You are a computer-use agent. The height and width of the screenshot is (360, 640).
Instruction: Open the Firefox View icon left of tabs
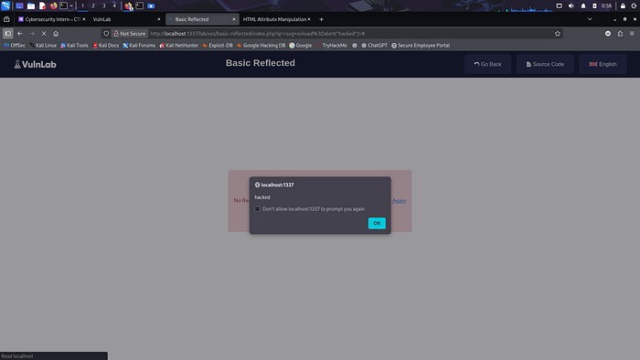coord(6,19)
